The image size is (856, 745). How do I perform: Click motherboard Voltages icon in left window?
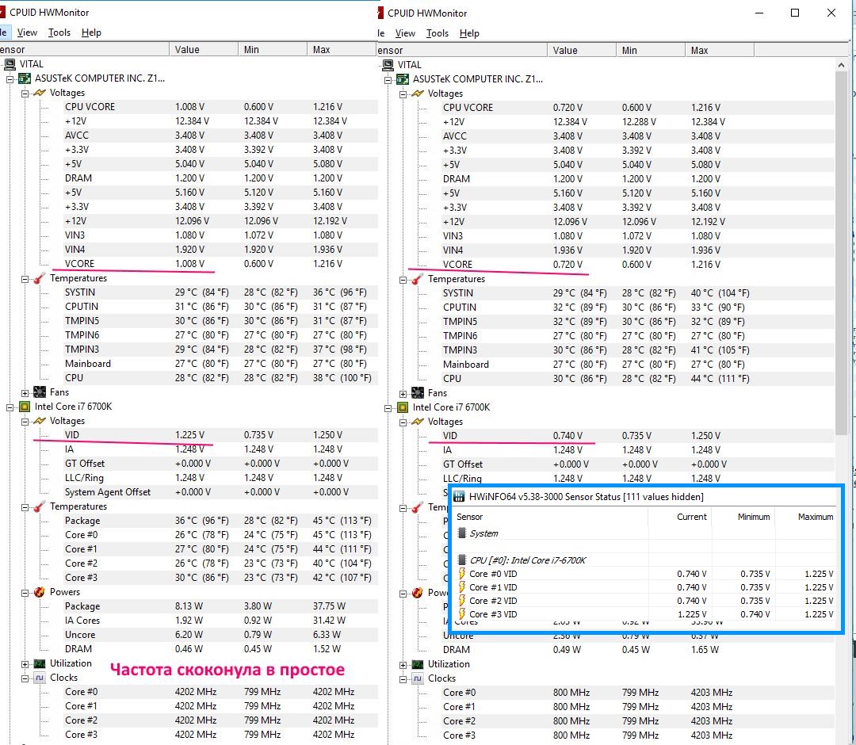[40, 93]
